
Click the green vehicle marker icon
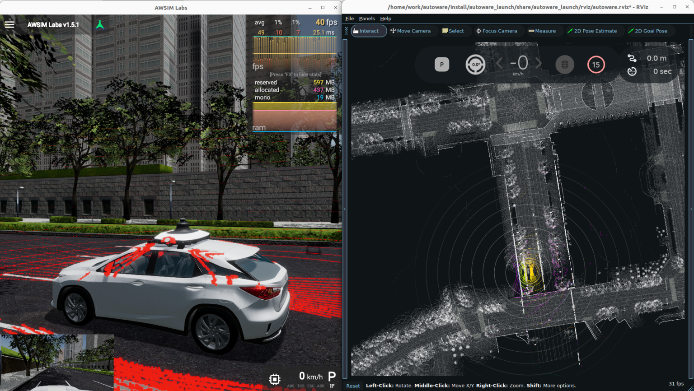[100, 24]
